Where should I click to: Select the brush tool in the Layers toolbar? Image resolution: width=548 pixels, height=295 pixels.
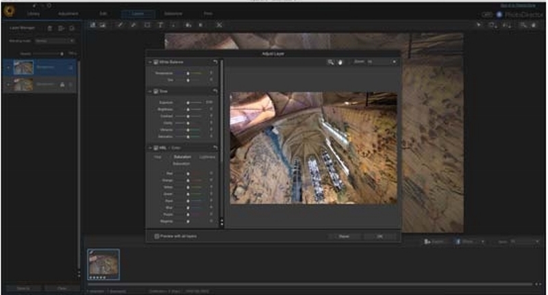120,25
